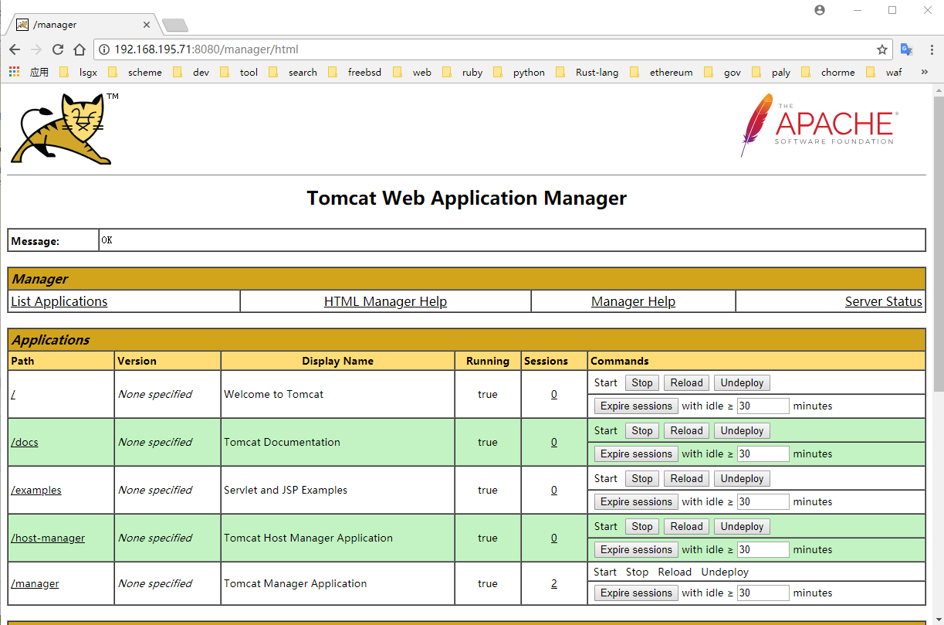The width and height of the screenshot is (944, 625).
Task: Click the Tomcat cat logo
Action: coord(63,129)
